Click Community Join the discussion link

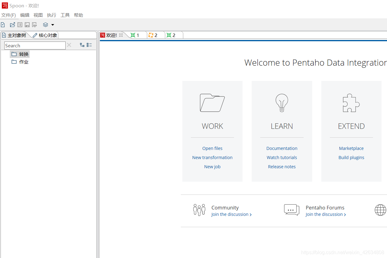232,214
